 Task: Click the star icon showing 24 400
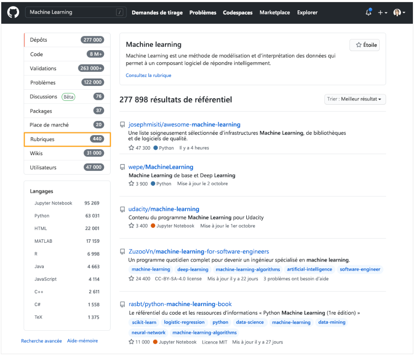click(131, 279)
